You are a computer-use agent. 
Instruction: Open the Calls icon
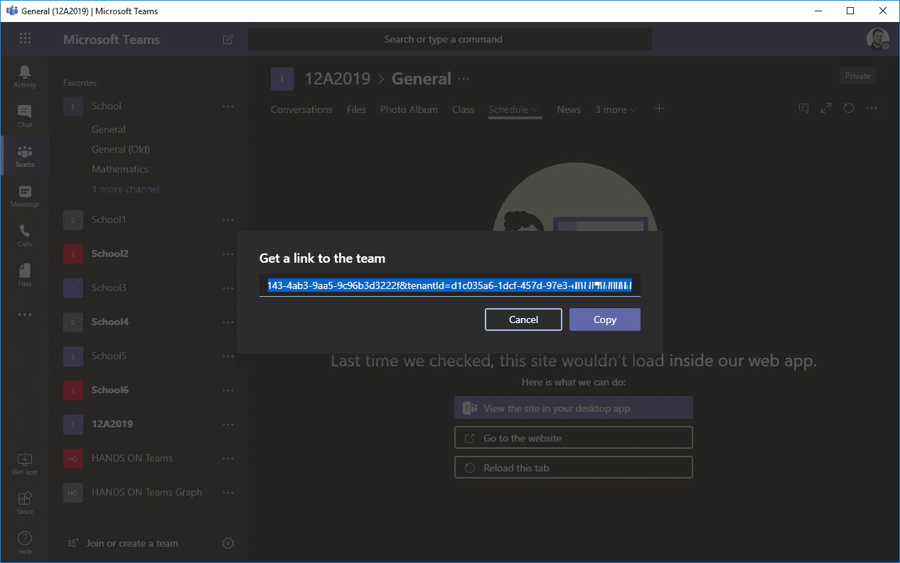pyautogui.click(x=25, y=235)
